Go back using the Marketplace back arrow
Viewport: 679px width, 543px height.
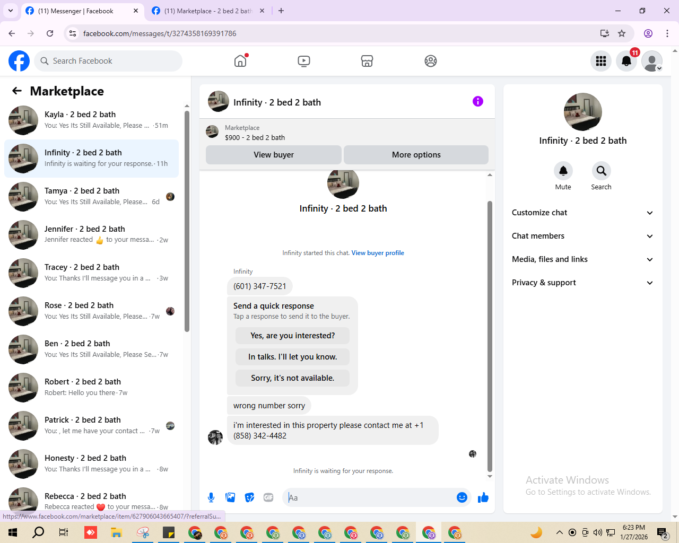[17, 91]
